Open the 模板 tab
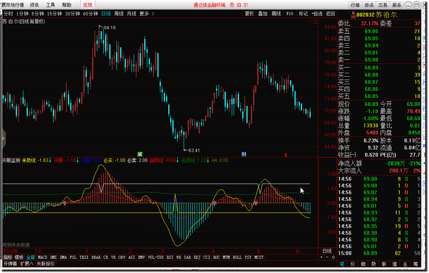This screenshot has width=429, height=273. pyautogui.click(x=19, y=257)
